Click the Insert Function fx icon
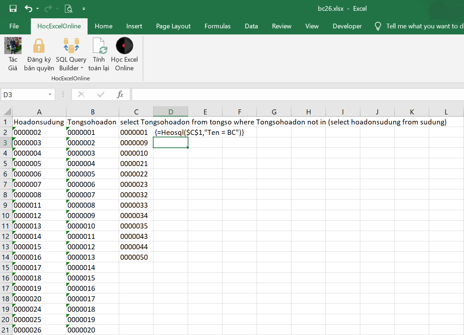Image resolution: width=464 pixels, height=335 pixels. 120,94
